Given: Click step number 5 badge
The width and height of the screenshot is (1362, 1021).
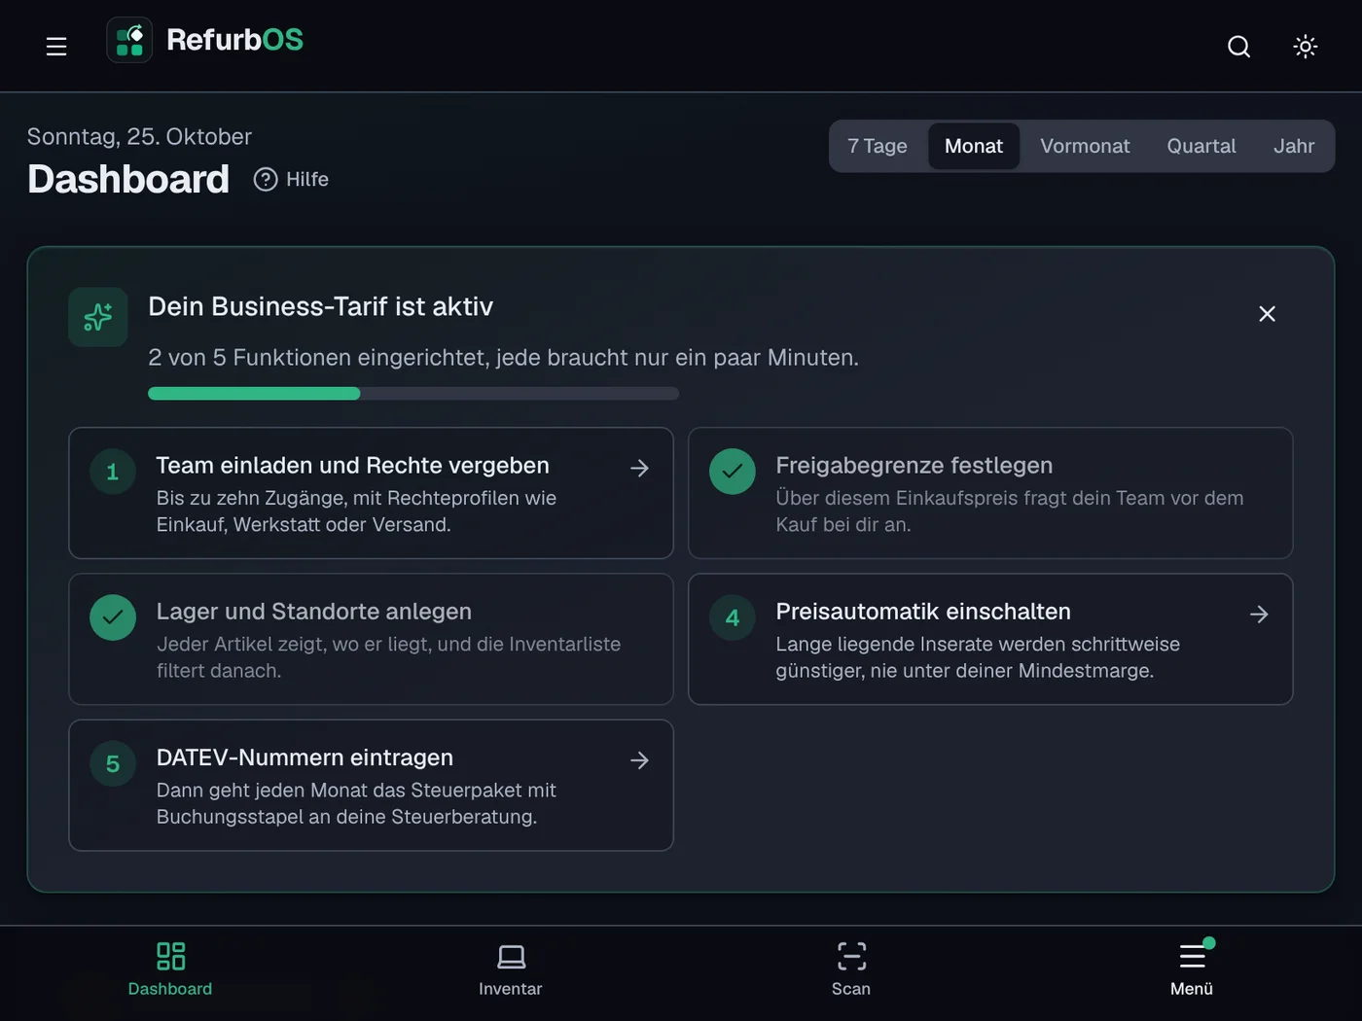Looking at the screenshot, I should tap(113, 763).
